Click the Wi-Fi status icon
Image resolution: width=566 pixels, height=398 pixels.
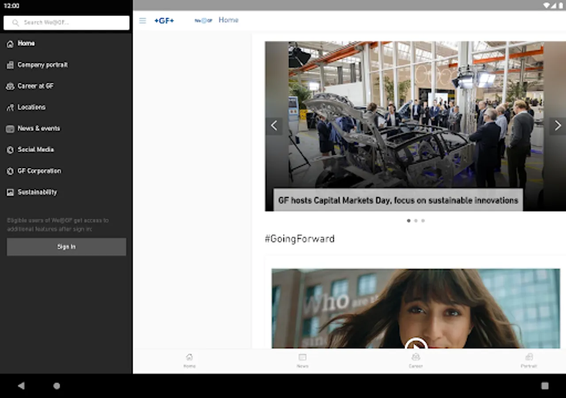pos(547,6)
